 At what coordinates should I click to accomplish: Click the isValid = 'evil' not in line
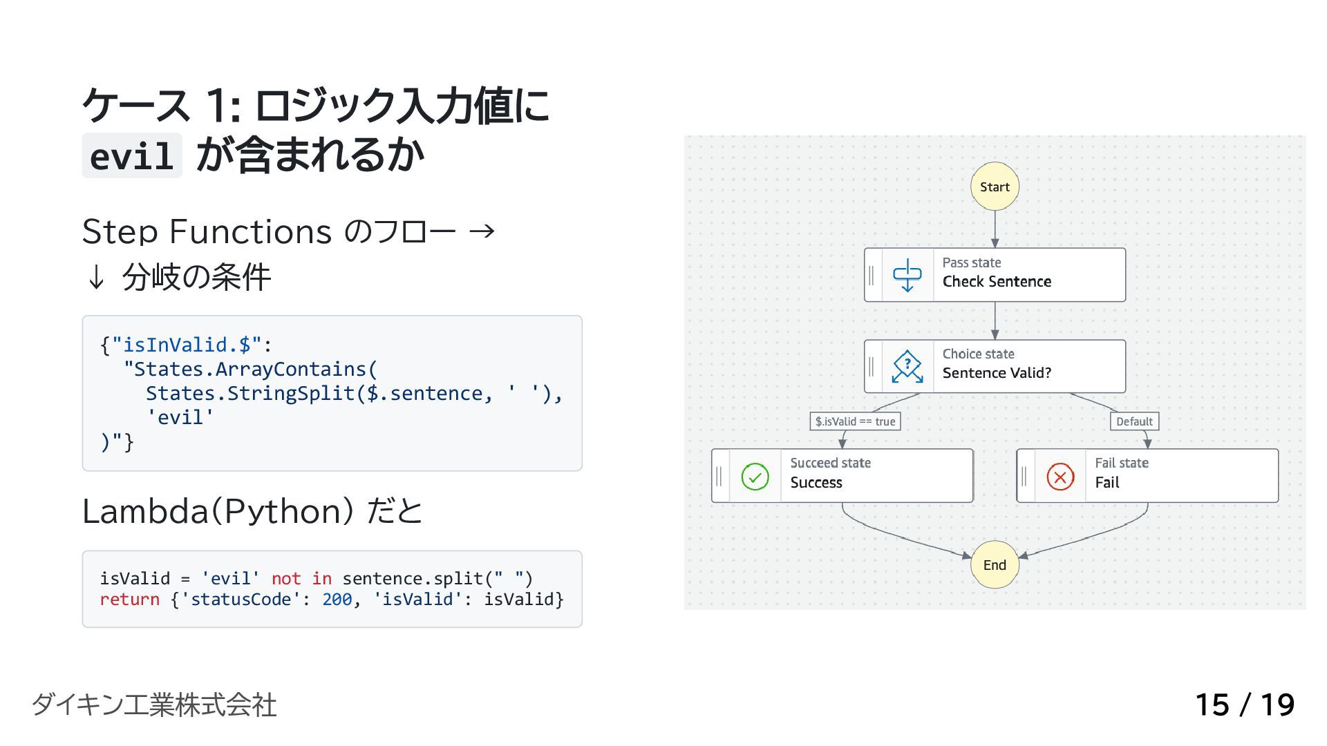point(317,578)
